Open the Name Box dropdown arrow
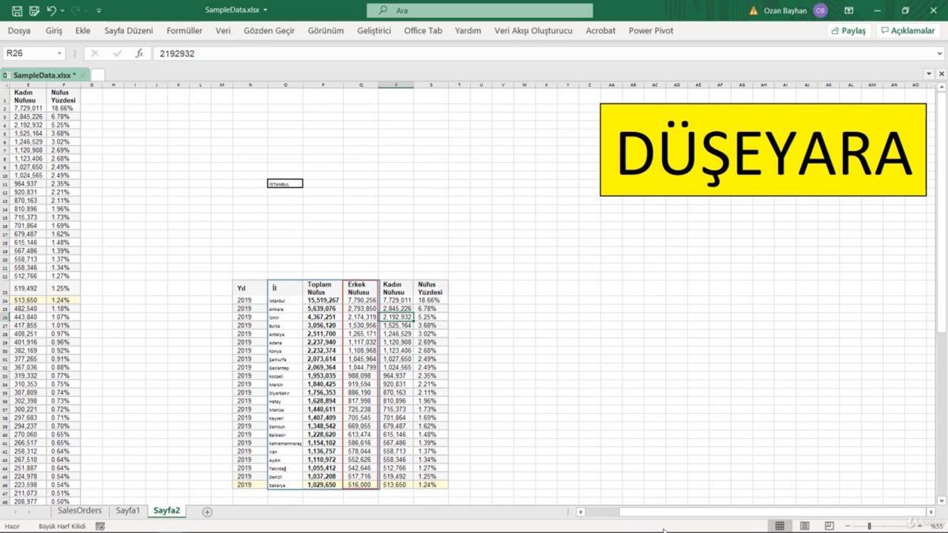The image size is (948, 533). (x=59, y=51)
